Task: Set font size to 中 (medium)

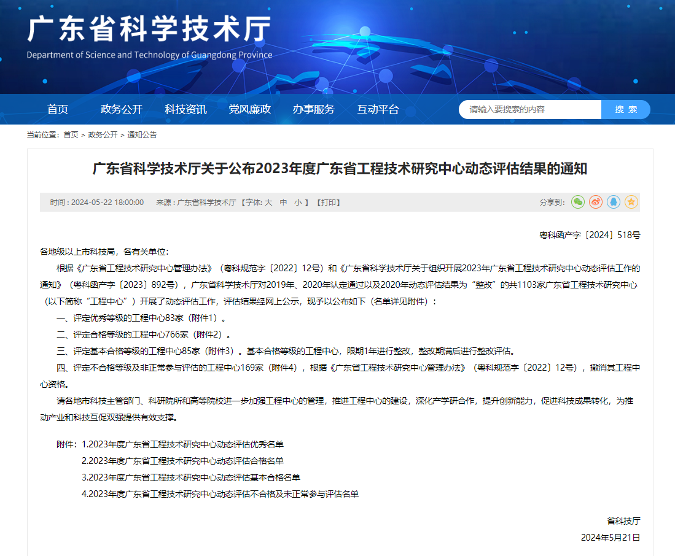Action: [283, 203]
